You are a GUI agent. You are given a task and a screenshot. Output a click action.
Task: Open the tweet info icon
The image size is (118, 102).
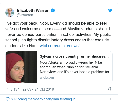pos(110,89)
